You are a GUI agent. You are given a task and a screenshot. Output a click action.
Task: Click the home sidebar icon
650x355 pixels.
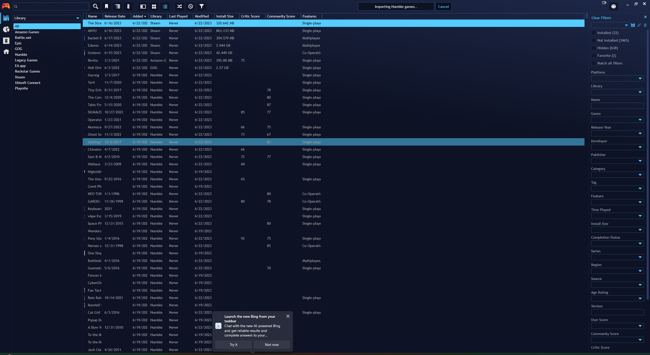point(6,52)
